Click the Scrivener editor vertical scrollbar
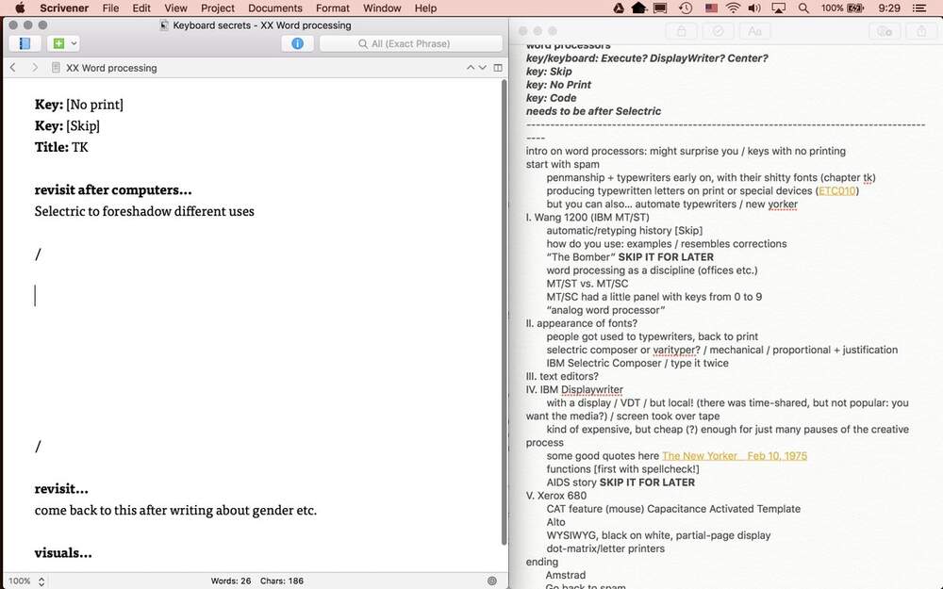This screenshot has width=943, height=589. tap(504, 313)
